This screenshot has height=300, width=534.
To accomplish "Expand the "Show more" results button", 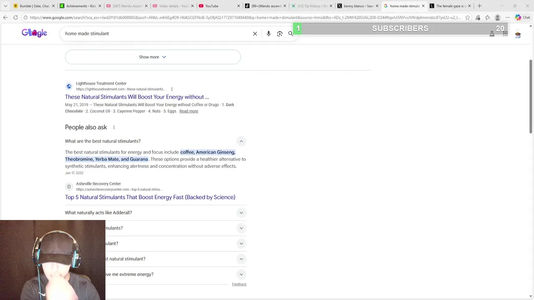I will click(153, 57).
